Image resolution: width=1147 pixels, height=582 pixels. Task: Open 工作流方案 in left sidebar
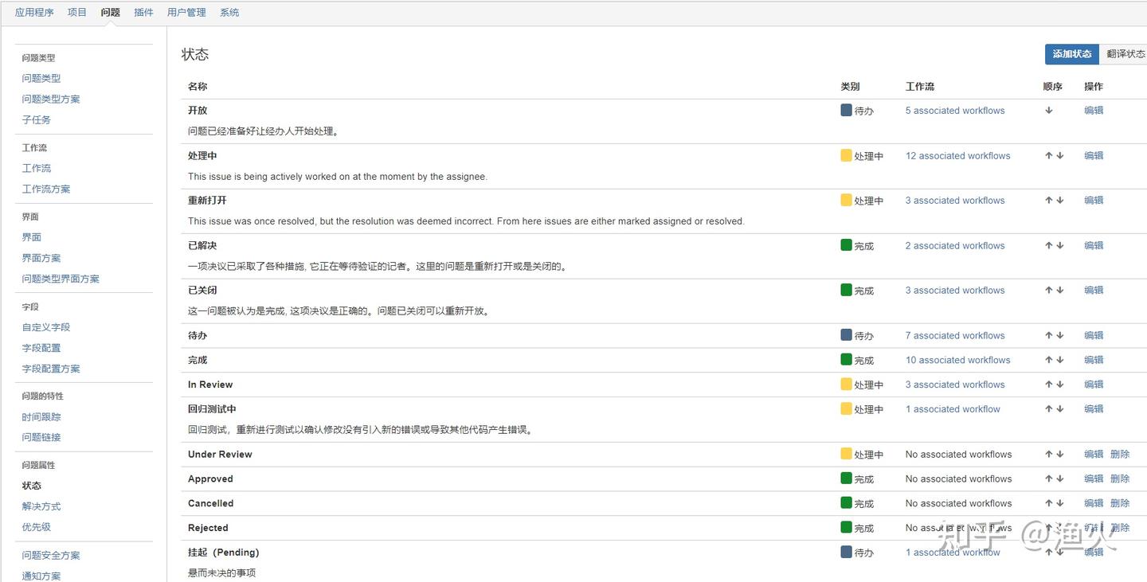tap(46, 189)
